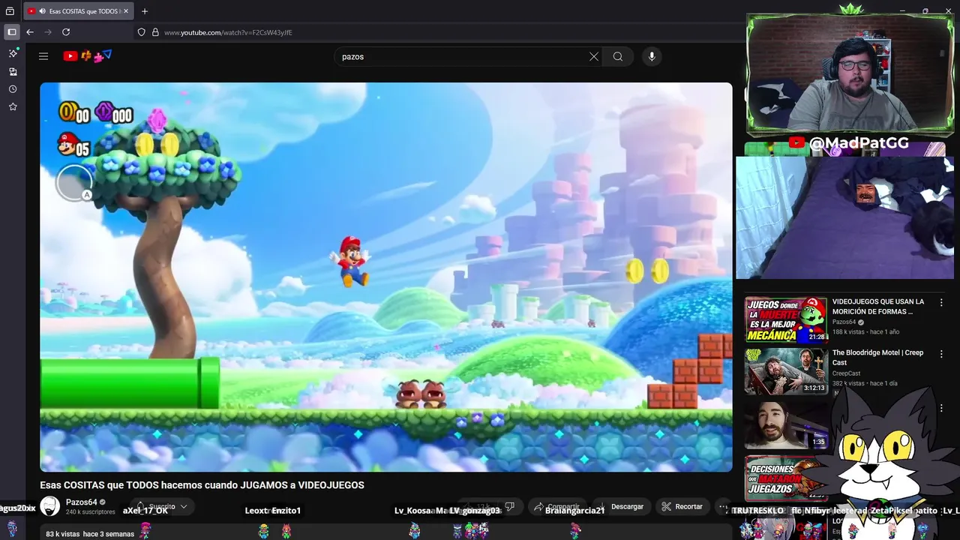Image resolution: width=960 pixels, height=540 pixels.
Task: Click the video title "Esas COSITAS que TODOS hacemos"
Action: tap(202, 485)
